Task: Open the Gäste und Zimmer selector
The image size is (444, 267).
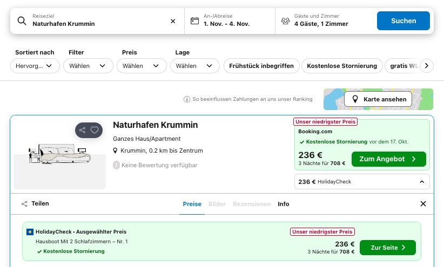Action: 326,21
